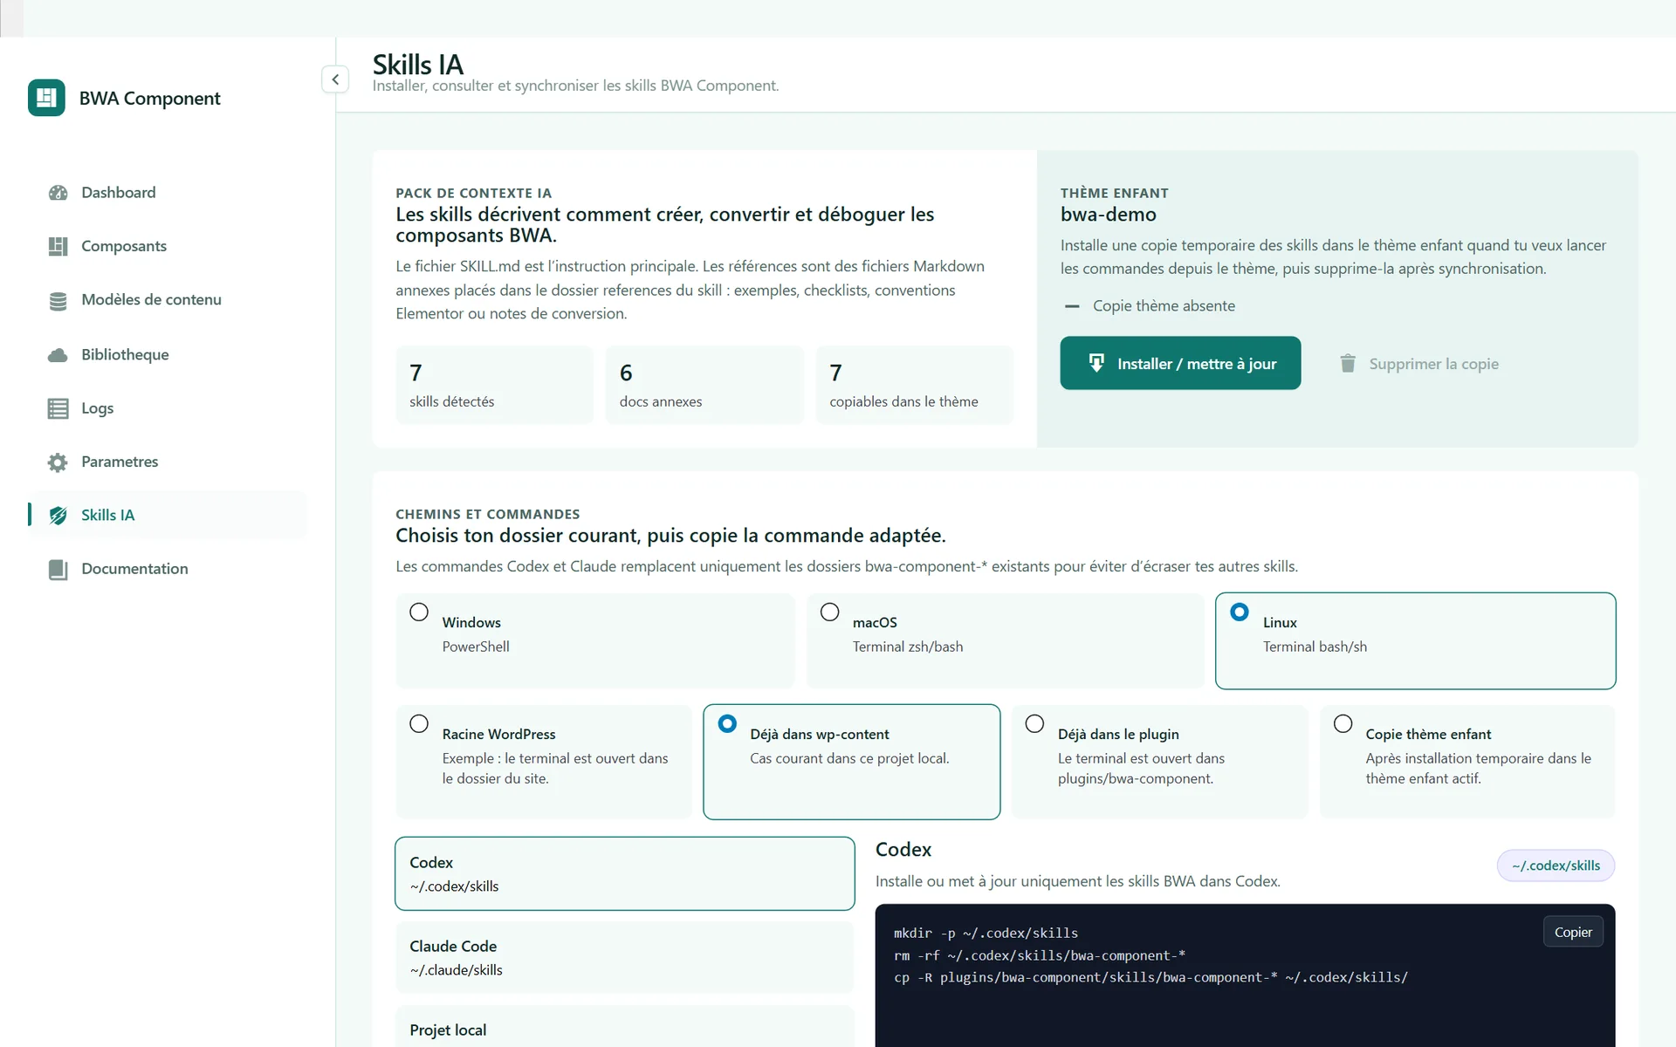Click the Composants grid icon
This screenshot has height=1047, width=1676.
pyautogui.click(x=58, y=246)
